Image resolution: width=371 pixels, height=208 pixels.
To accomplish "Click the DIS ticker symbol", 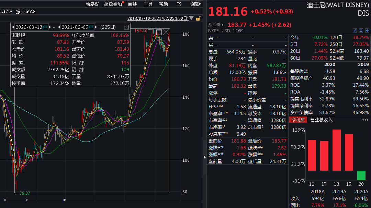I will coord(363,13).
